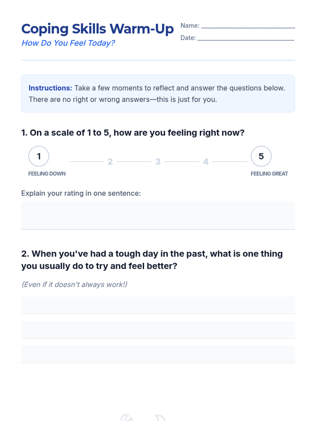Screen dimensions: 316x421
Task: Click the second answer line under question 2
Action: pos(158,330)
